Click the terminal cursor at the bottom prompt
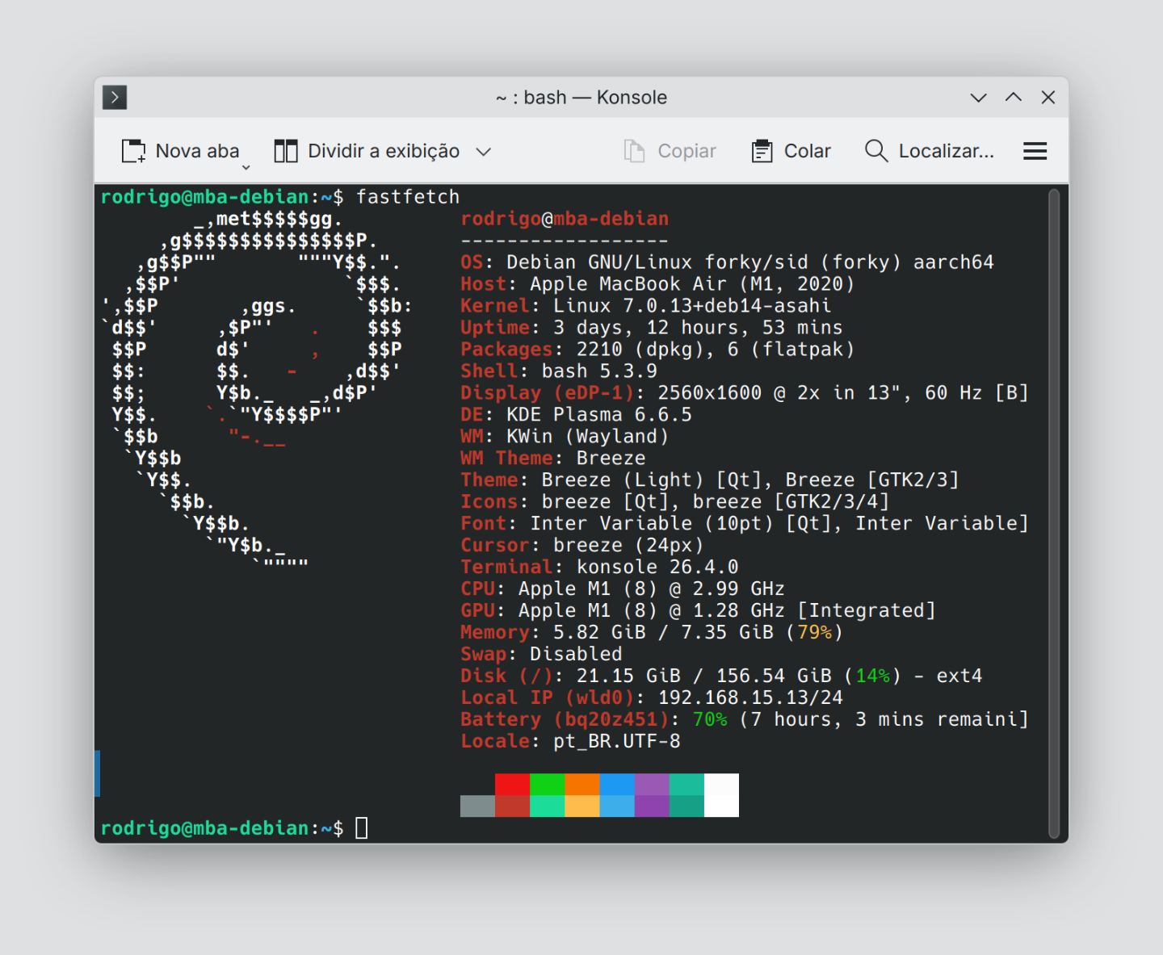This screenshot has width=1163, height=955. pos(362,828)
